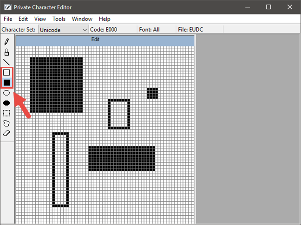
Task: Click the File: EUDC label
Action: (x=190, y=30)
